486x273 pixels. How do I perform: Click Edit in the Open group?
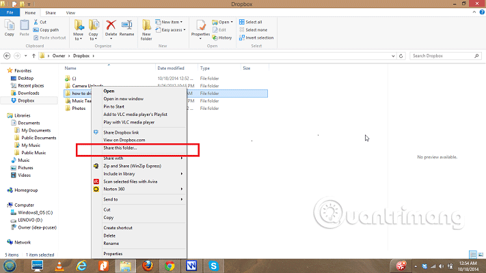(219, 30)
